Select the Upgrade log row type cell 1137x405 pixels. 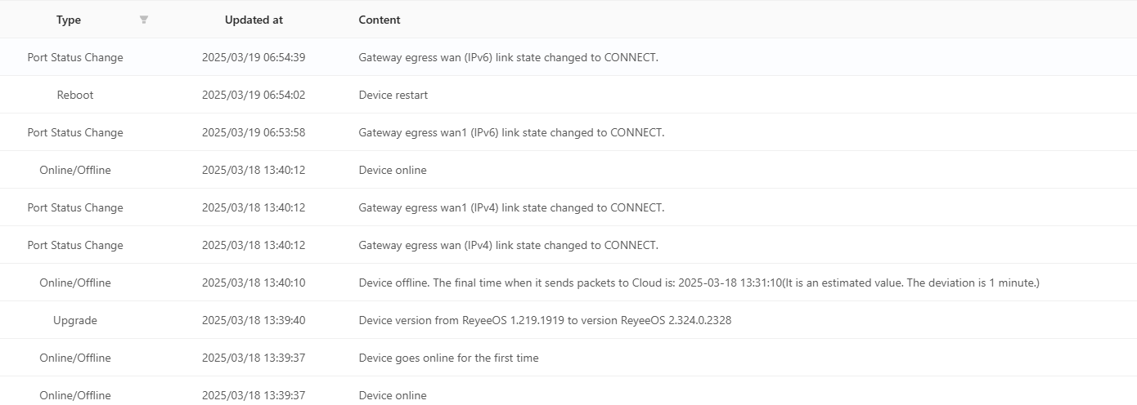(x=75, y=320)
